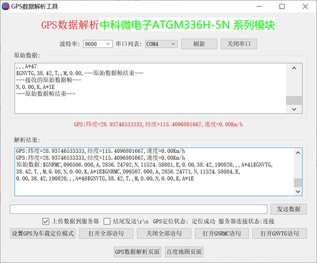Click 关闭全部语句 button
317x263 pixels.
164,233
